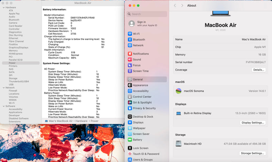
Task: Click the Memory value 16 GB
Action: click(x=262, y=55)
